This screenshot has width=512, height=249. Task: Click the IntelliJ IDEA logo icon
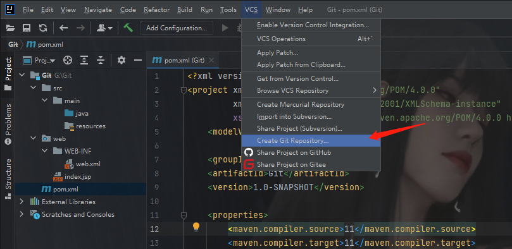[10, 9]
